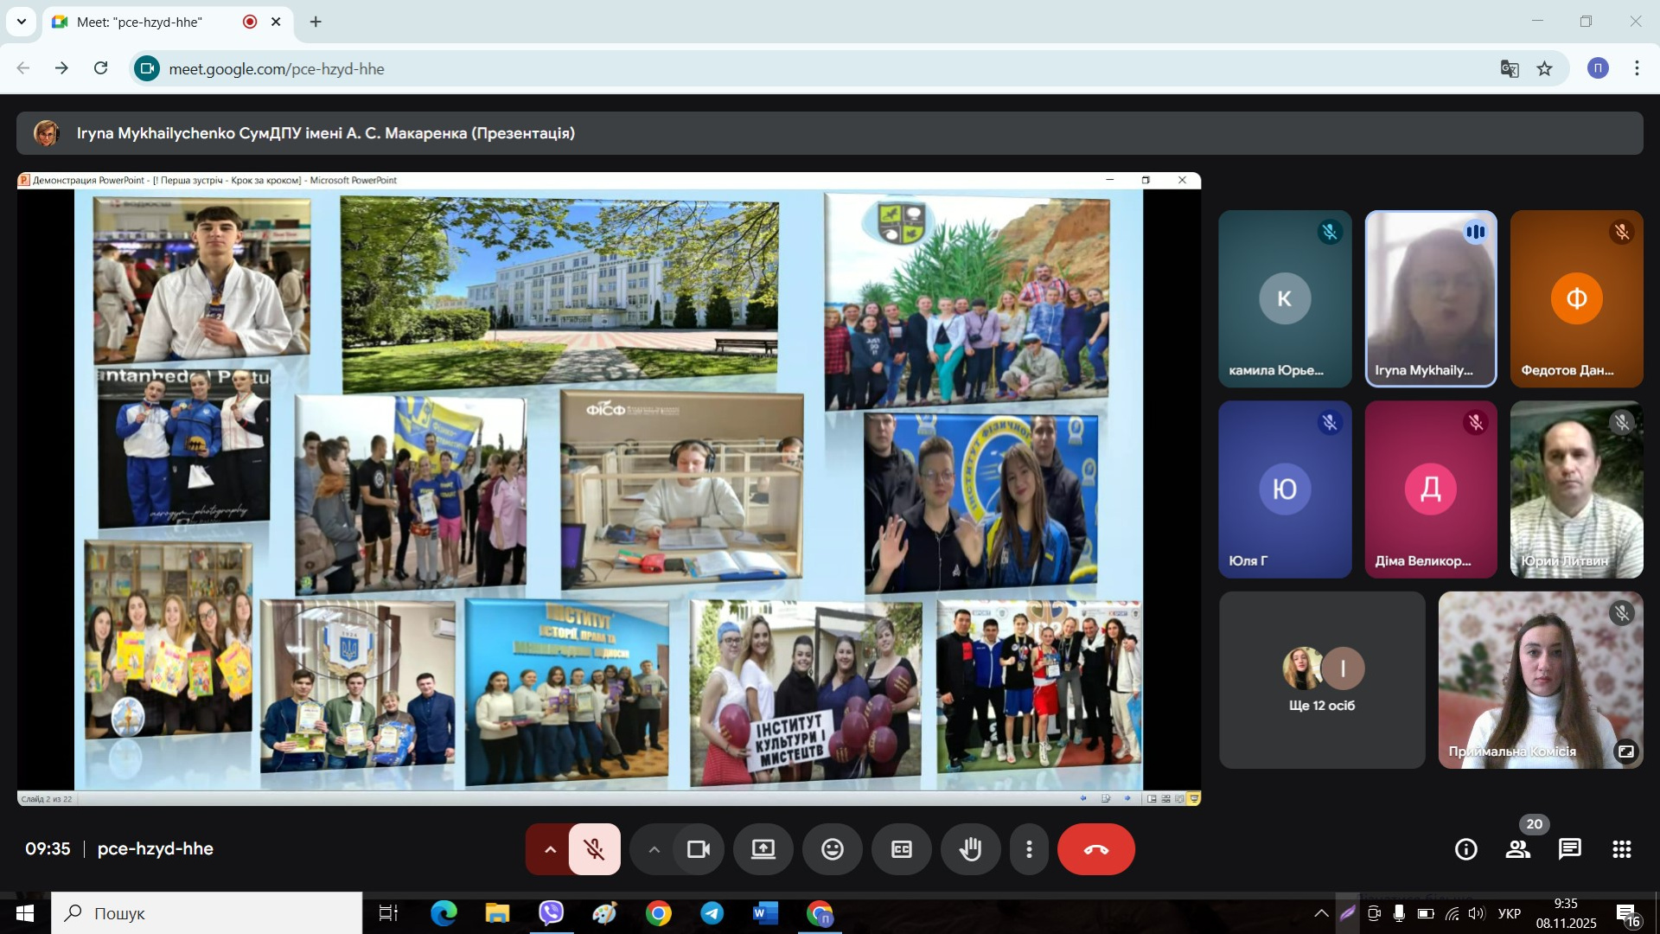Click the raise hand icon
1660x934 pixels.
pos(971,849)
